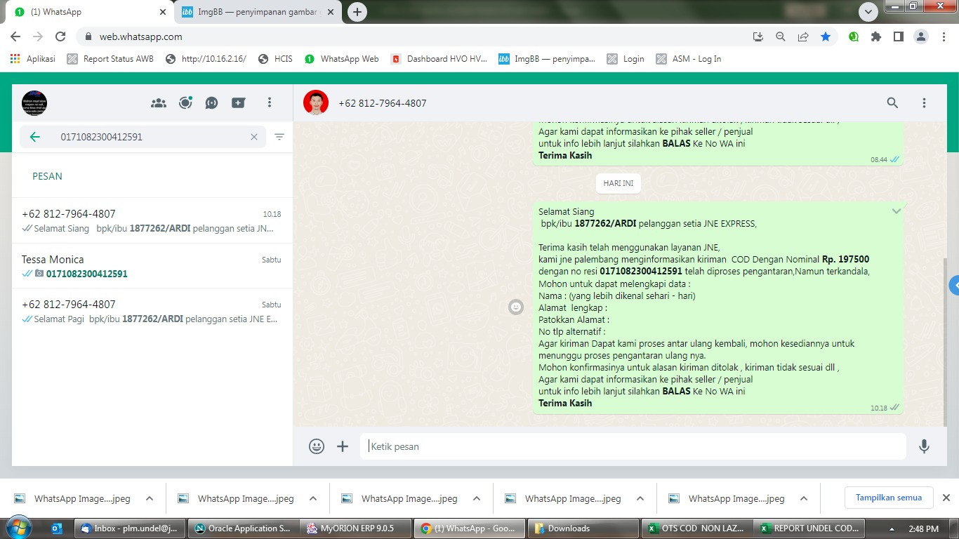Open chat header menu three-dots

925,103
